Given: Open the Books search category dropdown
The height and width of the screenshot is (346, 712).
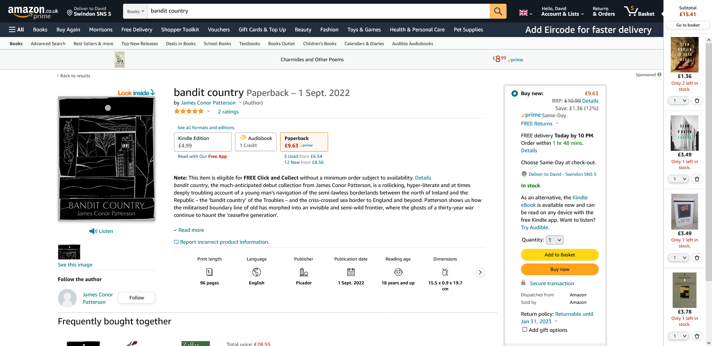Looking at the screenshot, I should point(135,12).
